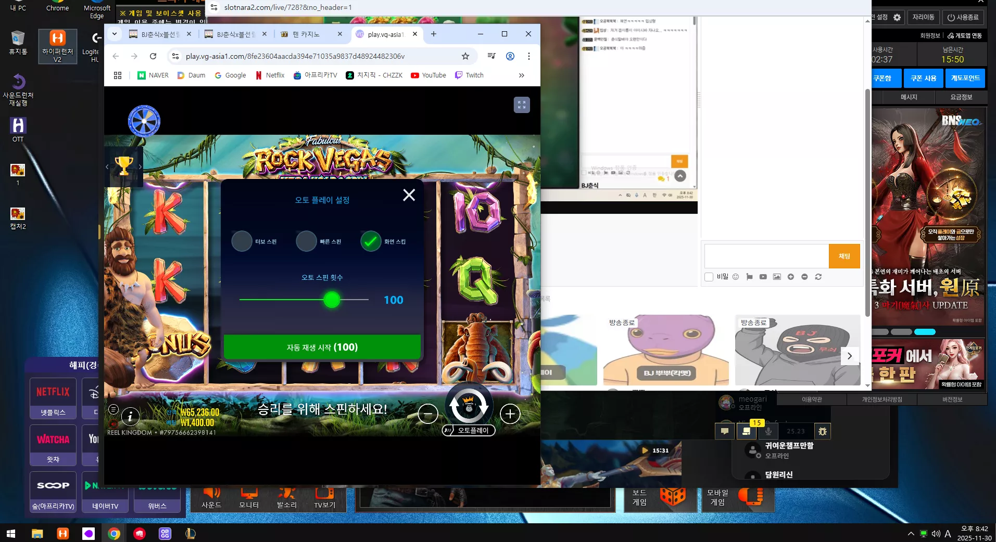Check the 비밀 secret chat checkbox

point(709,277)
